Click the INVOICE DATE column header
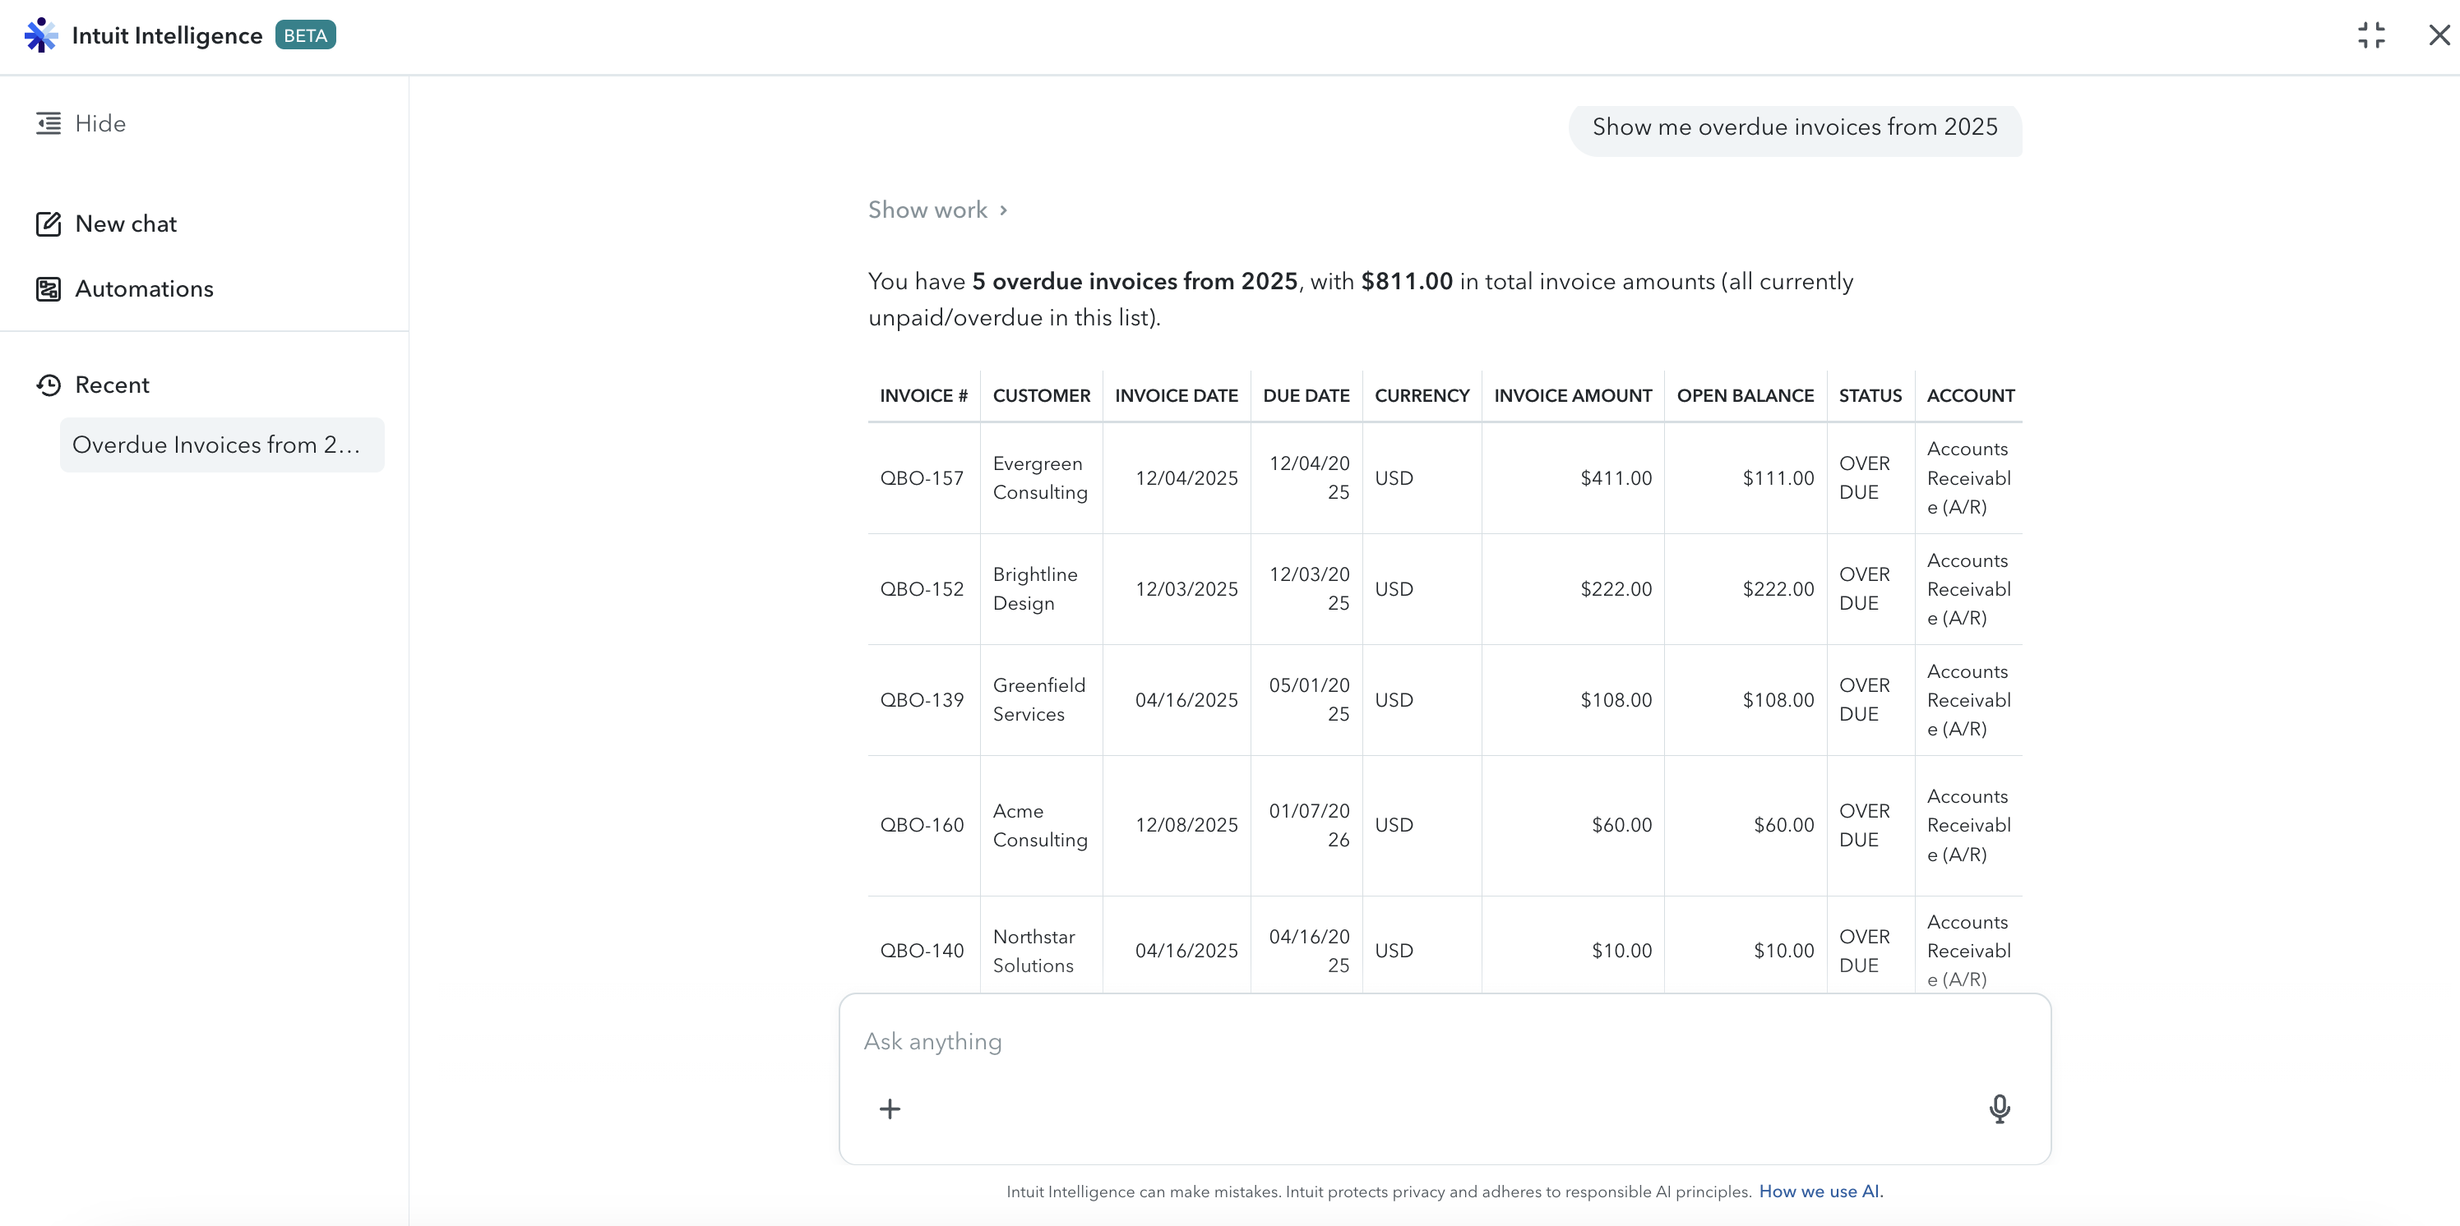 pos(1176,396)
